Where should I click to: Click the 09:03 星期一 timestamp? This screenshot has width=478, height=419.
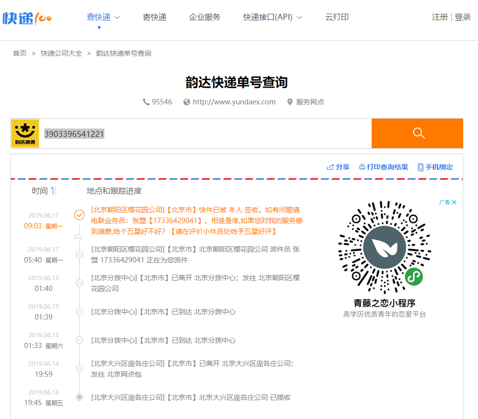[x=44, y=226]
